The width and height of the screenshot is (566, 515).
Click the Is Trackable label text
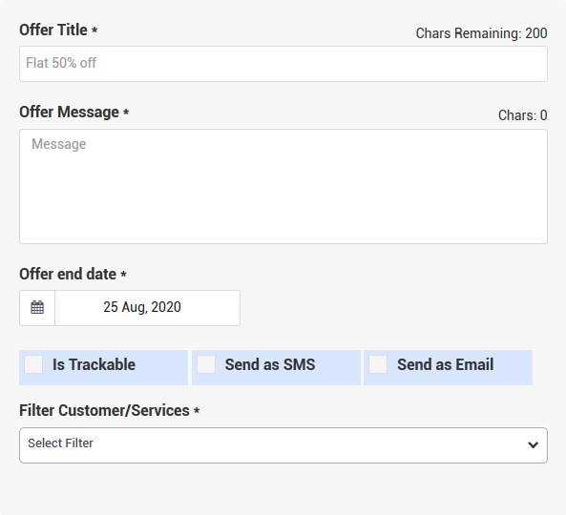tap(94, 364)
